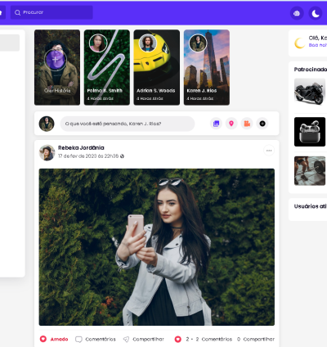The width and height of the screenshot is (327, 347).
Task: View the '2 Comentários' count link
Action: click(x=214, y=339)
